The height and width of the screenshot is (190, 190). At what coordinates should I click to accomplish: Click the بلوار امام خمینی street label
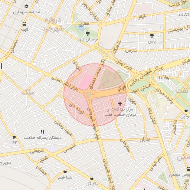pyautogui.click(x=65, y=83)
